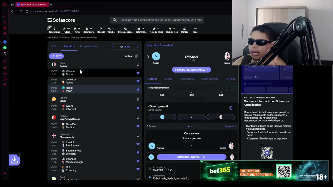Vote for Napoli to win

click(x=162, y=117)
